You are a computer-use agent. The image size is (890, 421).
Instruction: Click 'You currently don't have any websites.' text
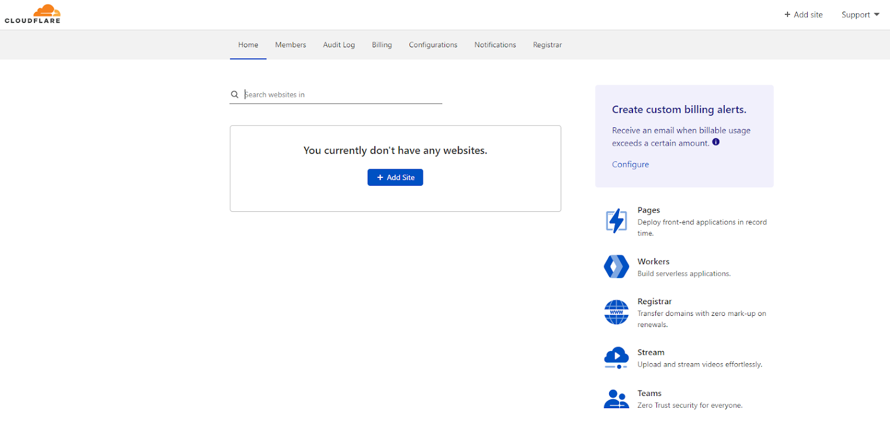pos(395,150)
